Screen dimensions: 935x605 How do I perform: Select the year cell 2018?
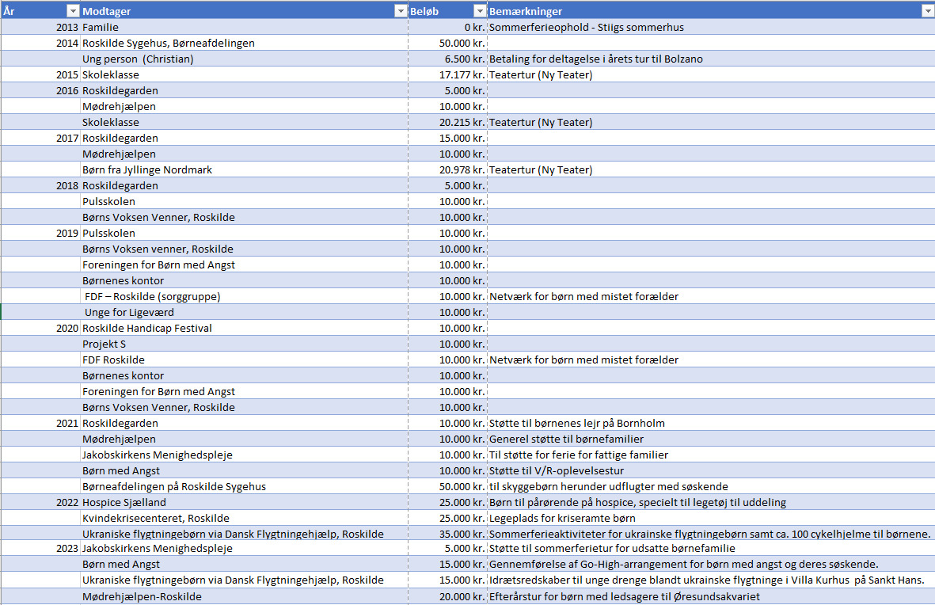coord(40,185)
